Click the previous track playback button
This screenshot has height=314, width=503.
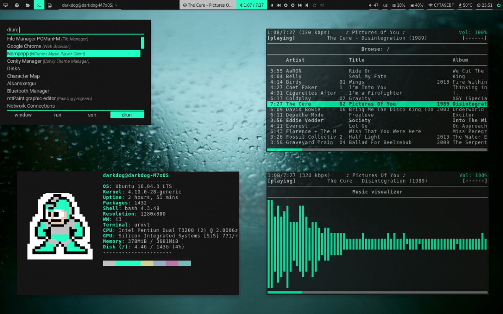click(272, 5)
